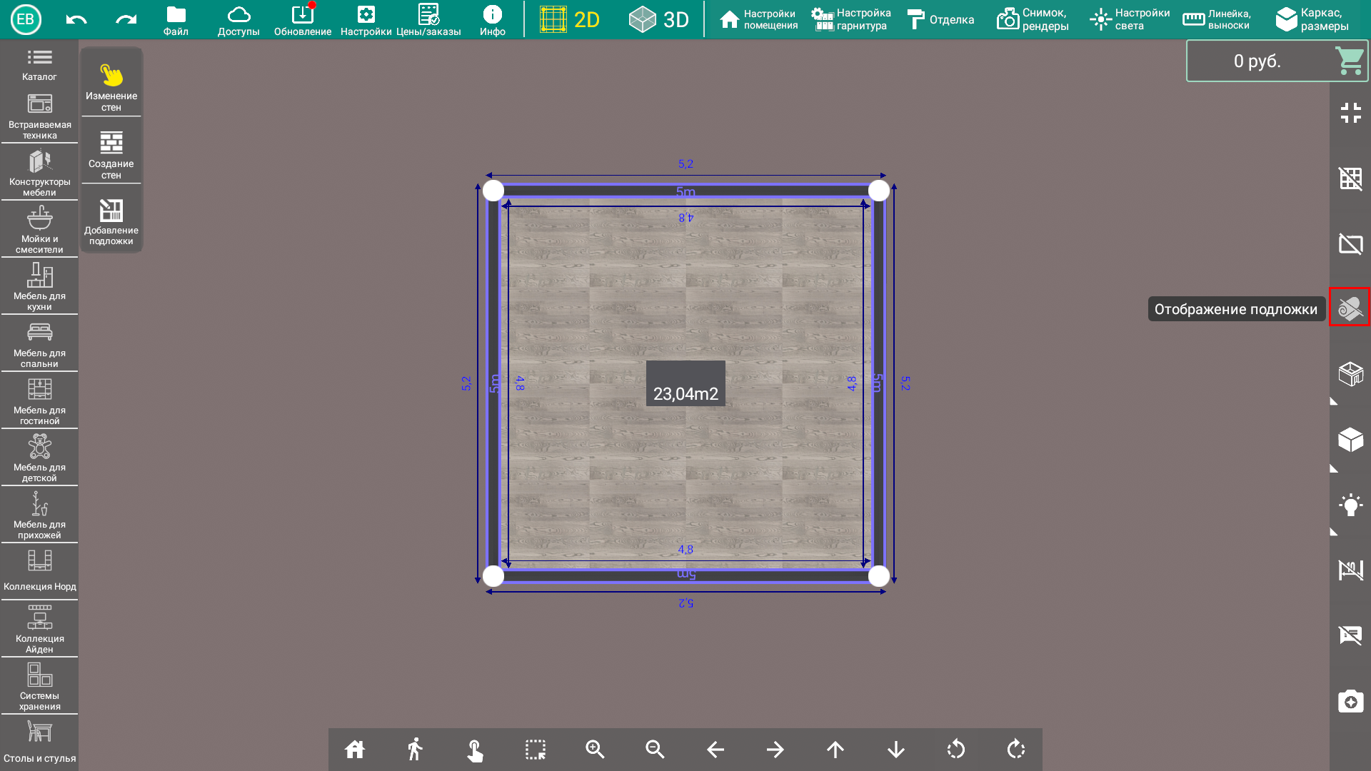
Task: Expand the wireframe cube options triangle
Action: [1333, 402]
